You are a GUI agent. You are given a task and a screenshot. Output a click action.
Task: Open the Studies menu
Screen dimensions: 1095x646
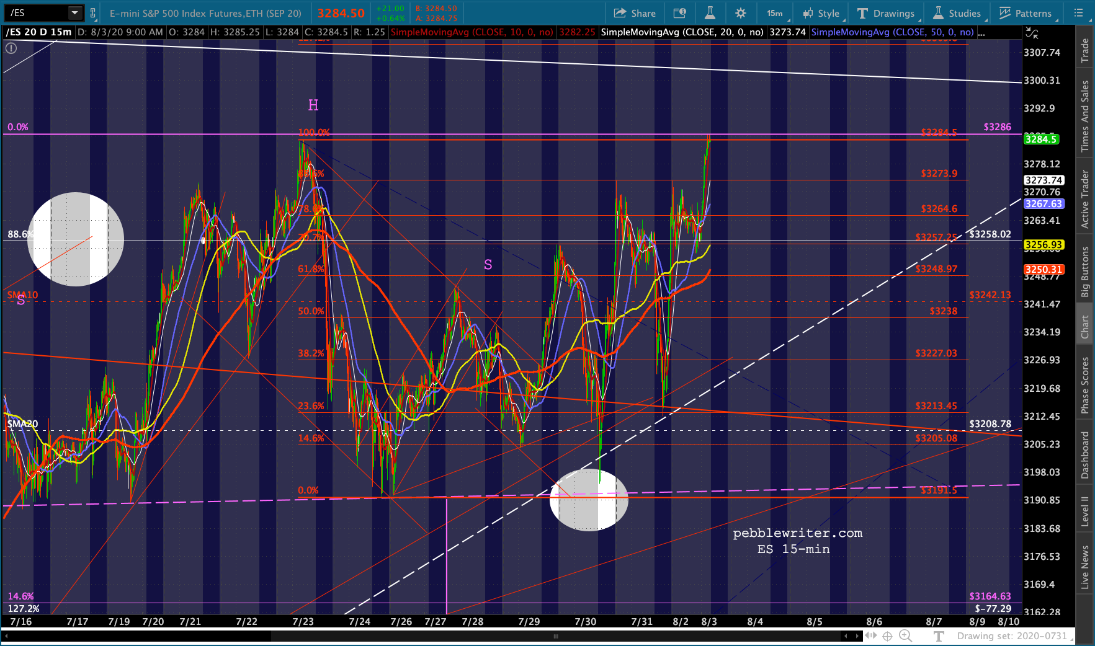pos(958,13)
